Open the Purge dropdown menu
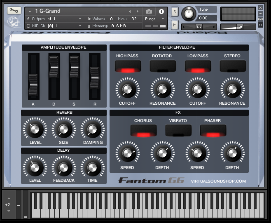271x223 pixels. [155, 19]
